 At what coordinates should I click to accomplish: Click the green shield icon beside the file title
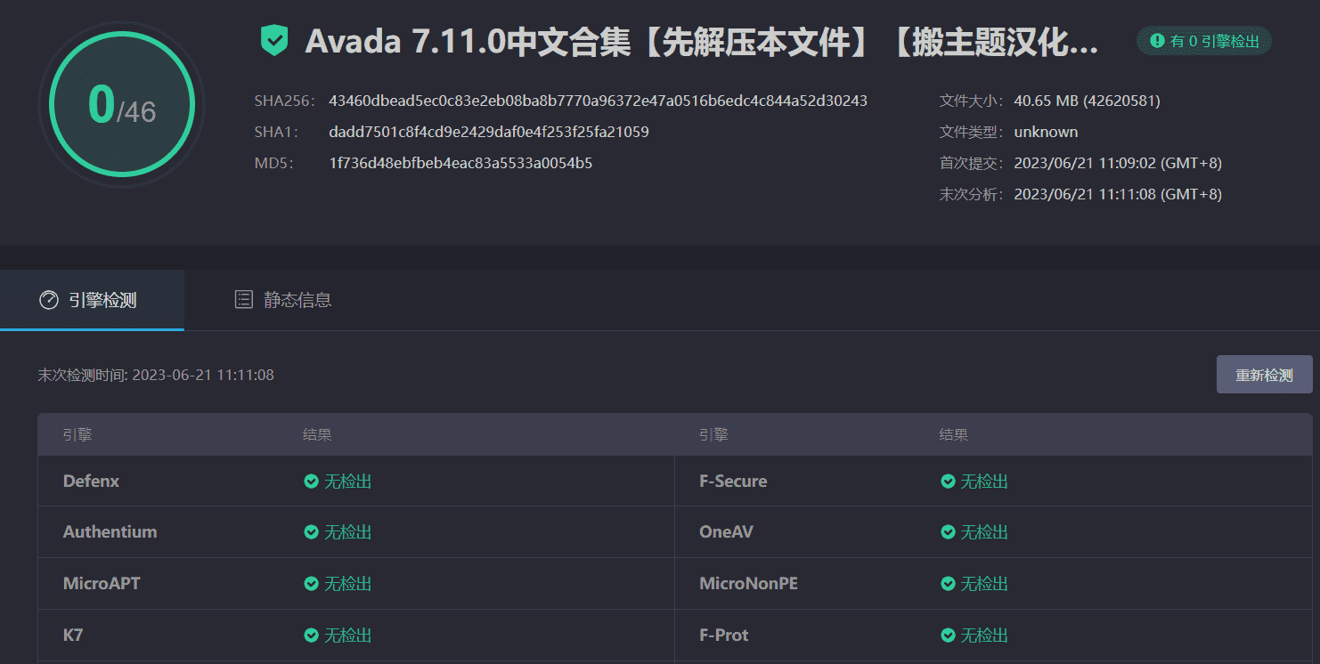coord(274,41)
